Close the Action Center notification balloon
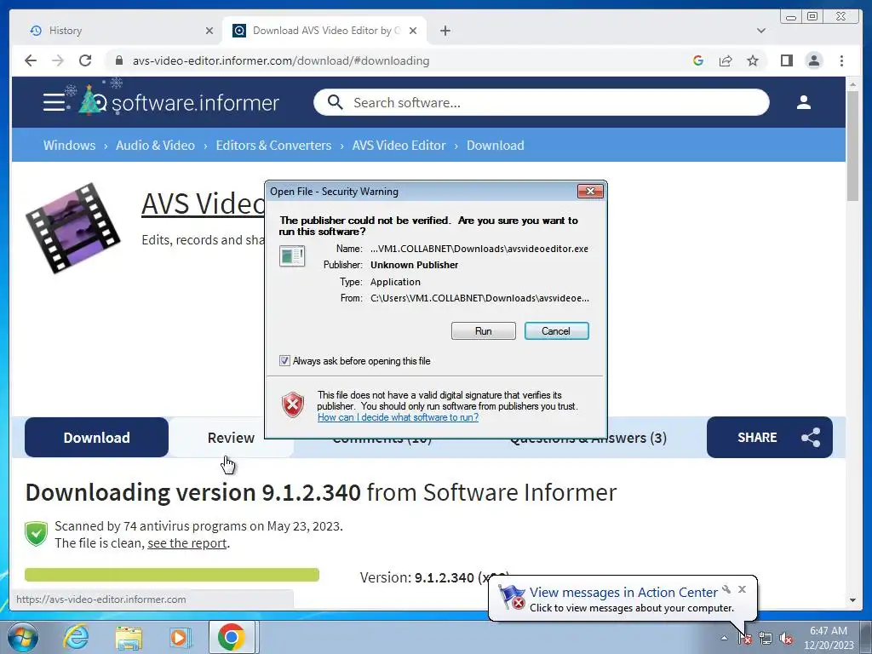872x654 pixels. (742, 589)
